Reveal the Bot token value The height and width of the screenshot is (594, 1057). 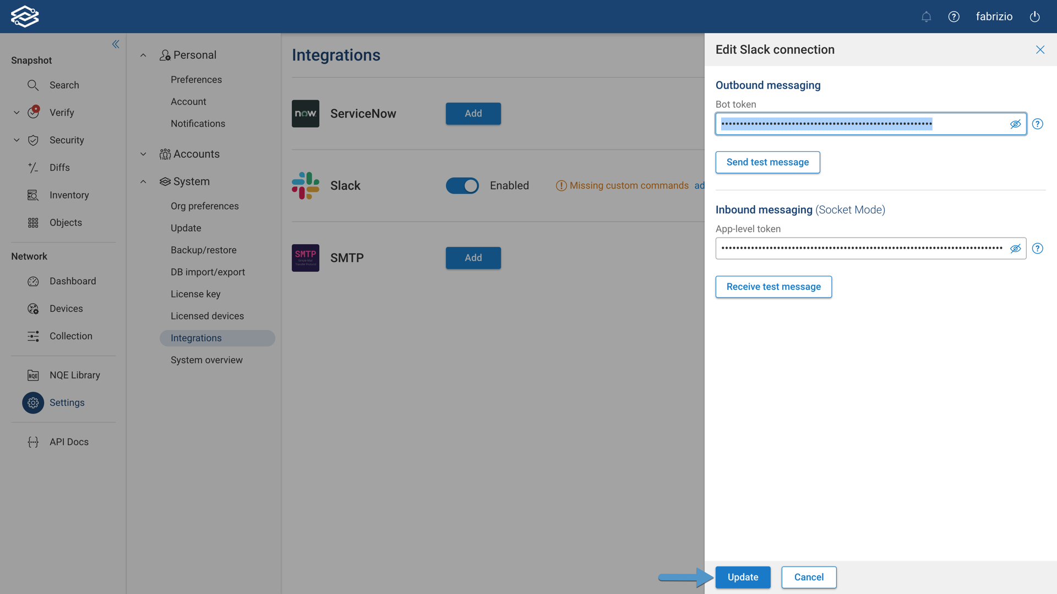coord(1016,124)
